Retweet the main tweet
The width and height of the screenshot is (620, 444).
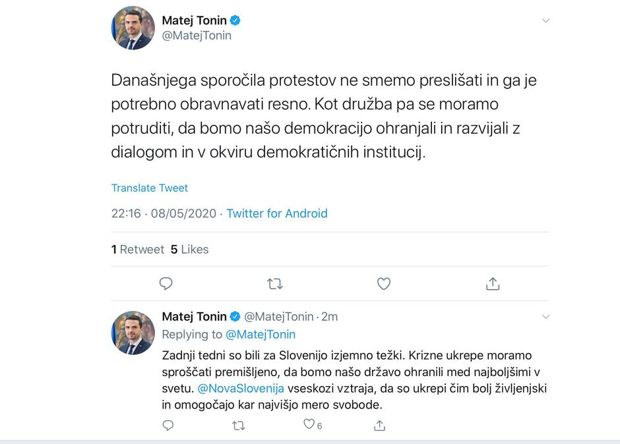(274, 284)
